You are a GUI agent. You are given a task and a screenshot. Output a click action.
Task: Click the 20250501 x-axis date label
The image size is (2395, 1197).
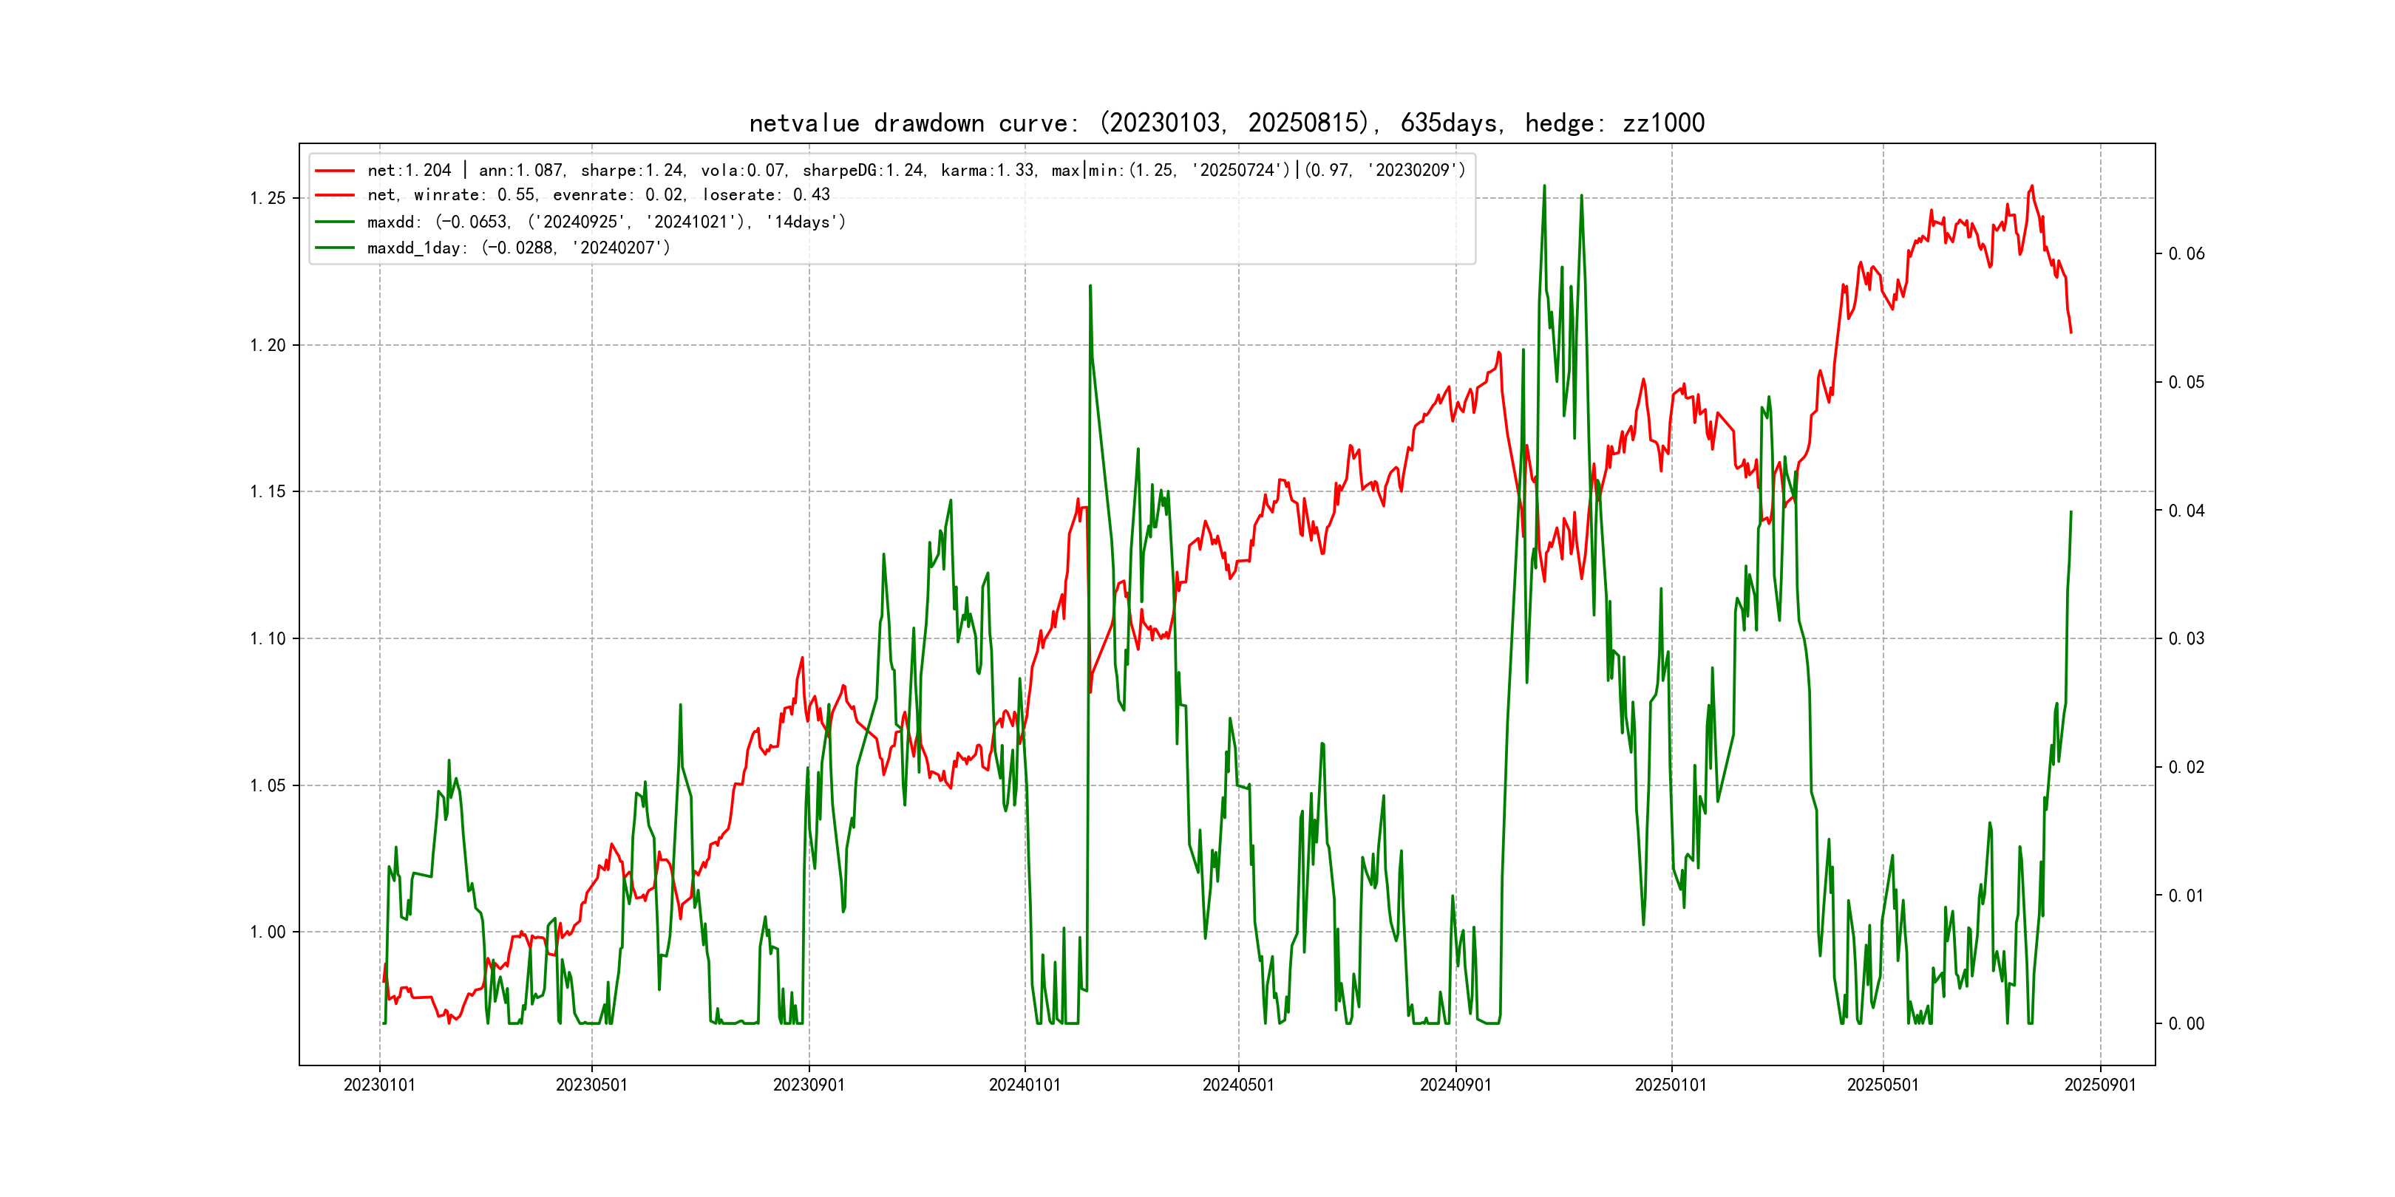1883,1085
